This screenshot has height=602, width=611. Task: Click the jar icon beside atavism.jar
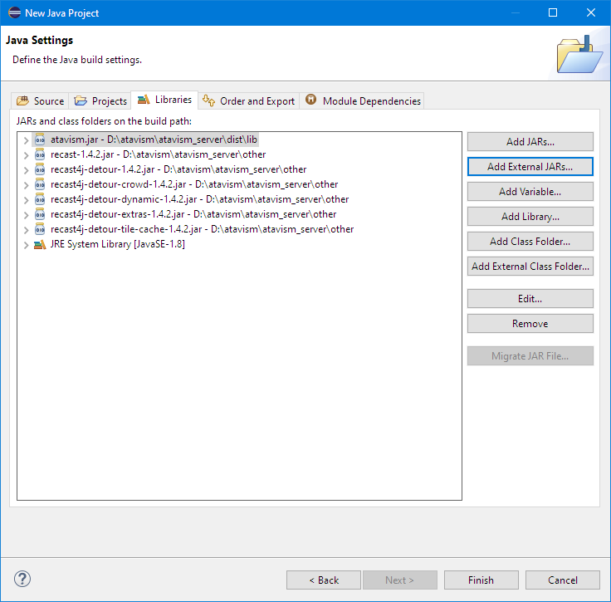tap(39, 139)
